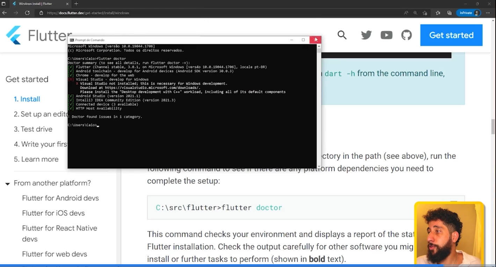This screenshot has width=496, height=267.
Task: Click the Android Studio (version 2021.1) line
Action: [104, 96]
